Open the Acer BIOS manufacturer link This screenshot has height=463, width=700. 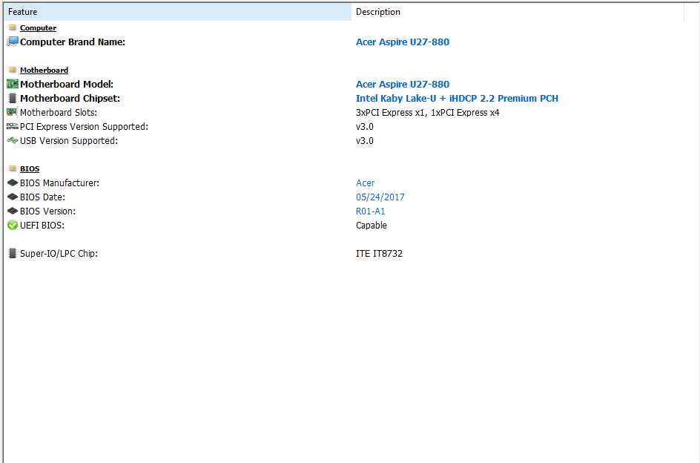pyautogui.click(x=365, y=183)
